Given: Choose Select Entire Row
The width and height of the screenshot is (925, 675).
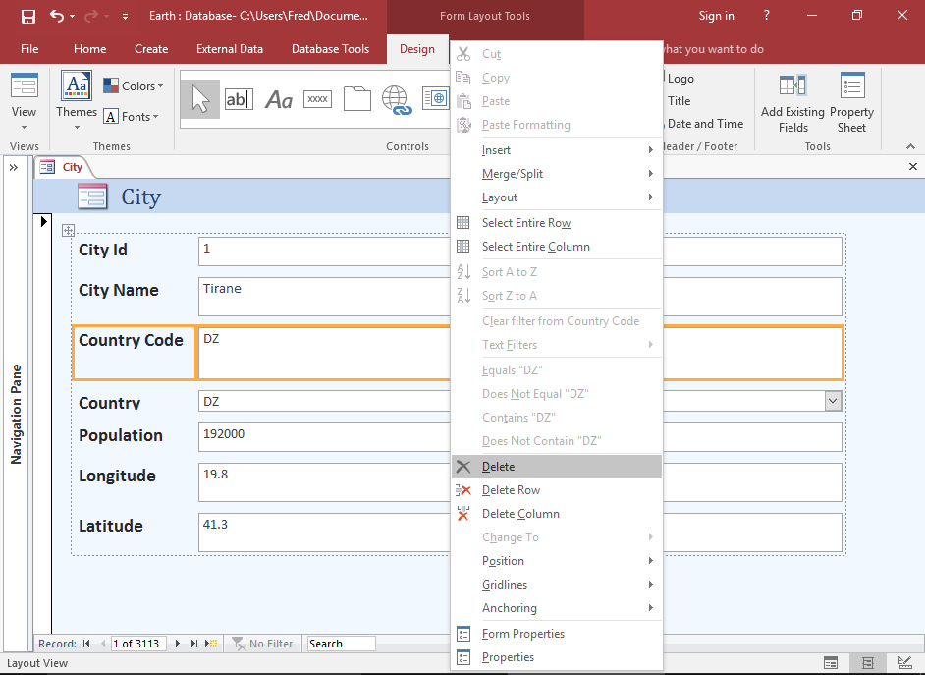Looking at the screenshot, I should (557, 222).
